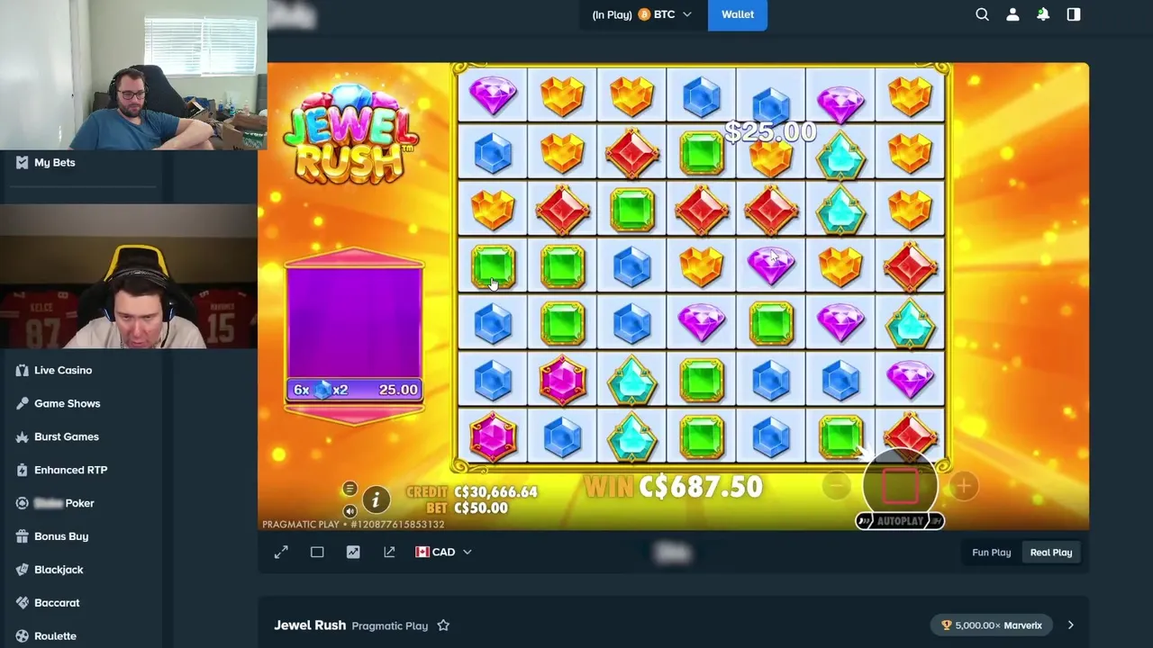
Task: Toggle the sidebar panel icon
Action: coord(1074,14)
